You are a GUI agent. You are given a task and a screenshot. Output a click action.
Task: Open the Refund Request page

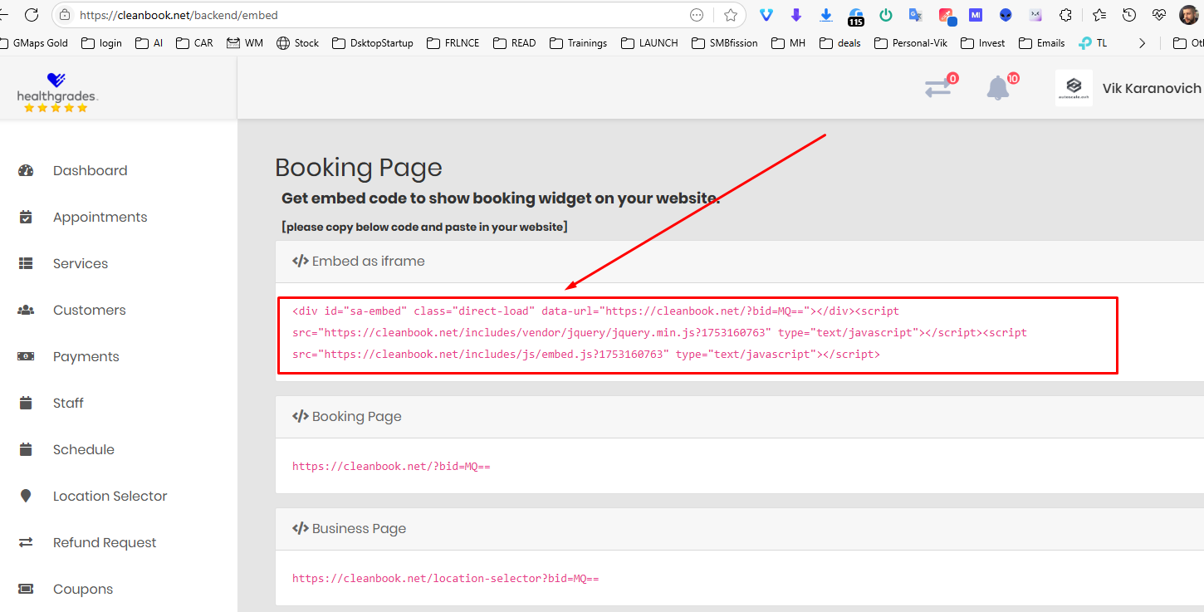point(105,542)
